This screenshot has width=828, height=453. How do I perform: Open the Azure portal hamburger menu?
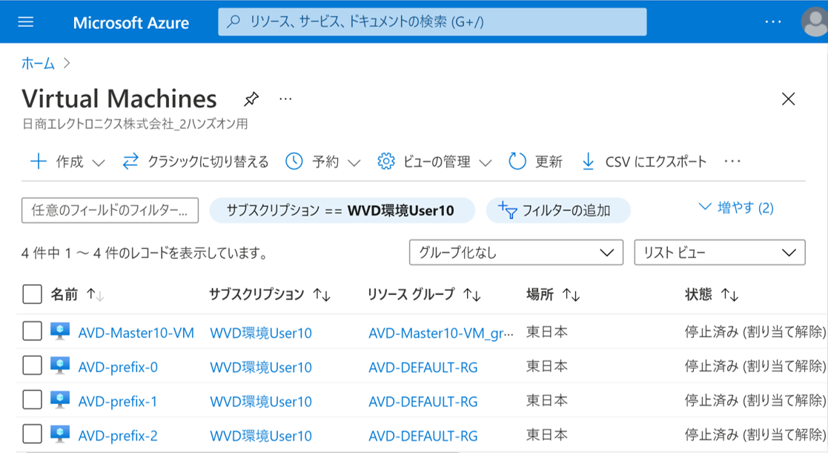[26, 22]
